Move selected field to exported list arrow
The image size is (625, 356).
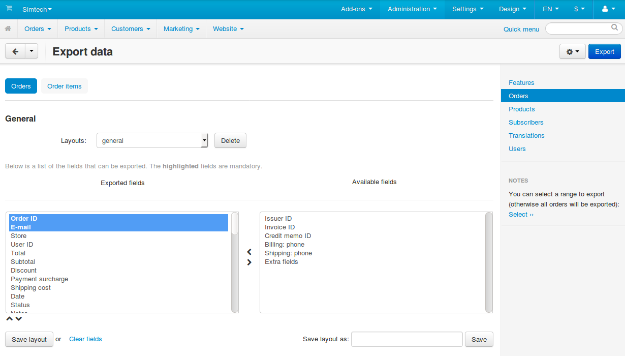249,252
